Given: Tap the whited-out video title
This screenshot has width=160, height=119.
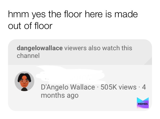Looking at the screenshot, I should (70, 75).
